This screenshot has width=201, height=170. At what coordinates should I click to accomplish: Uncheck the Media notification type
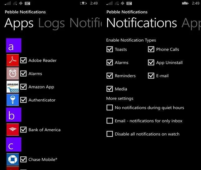110,89
